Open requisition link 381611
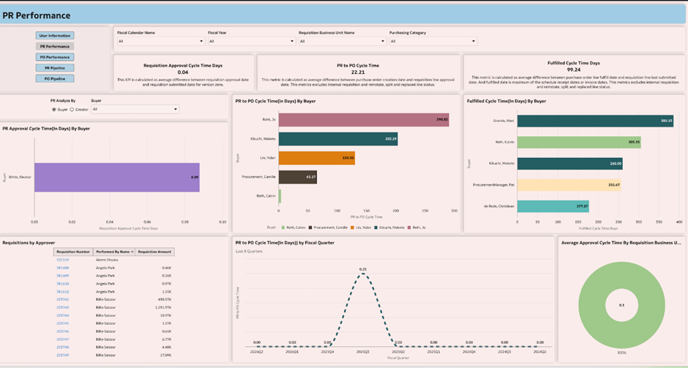688x368 pixels. point(63,292)
